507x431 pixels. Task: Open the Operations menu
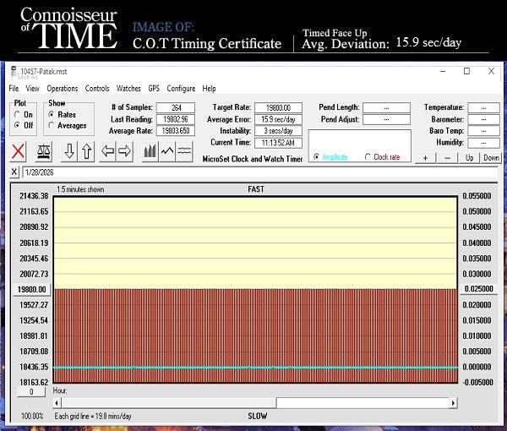[63, 88]
